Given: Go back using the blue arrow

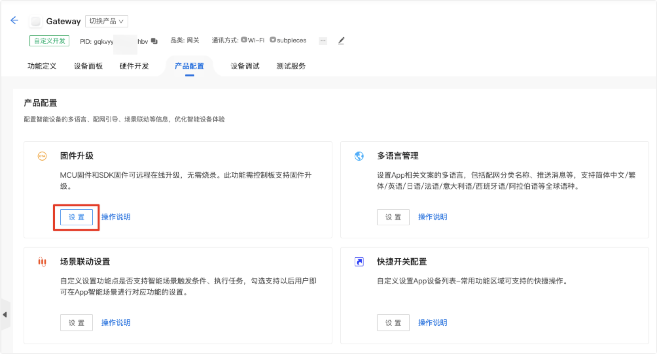Looking at the screenshot, I should [14, 21].
